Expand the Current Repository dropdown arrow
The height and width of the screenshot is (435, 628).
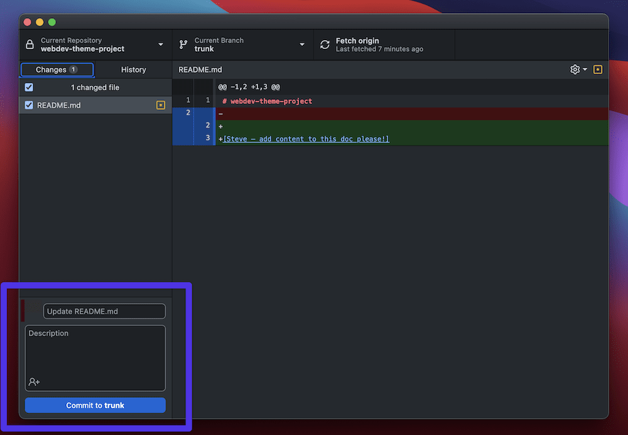pos(161,45)
